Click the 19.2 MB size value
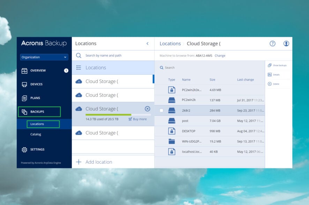Screen dimensions: 309x205 (215, 141)
